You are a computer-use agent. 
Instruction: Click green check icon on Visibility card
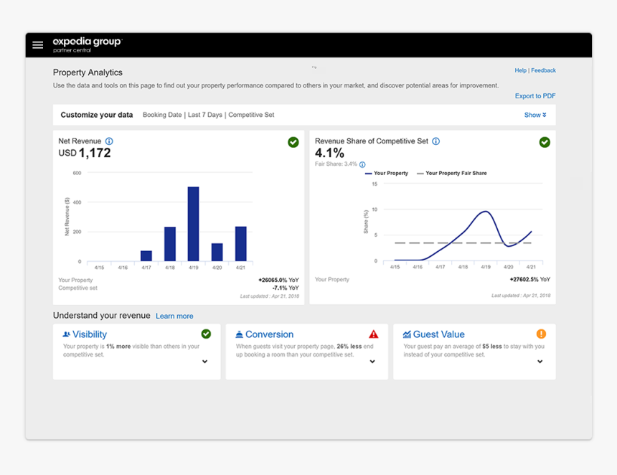(x=206, y=334)
